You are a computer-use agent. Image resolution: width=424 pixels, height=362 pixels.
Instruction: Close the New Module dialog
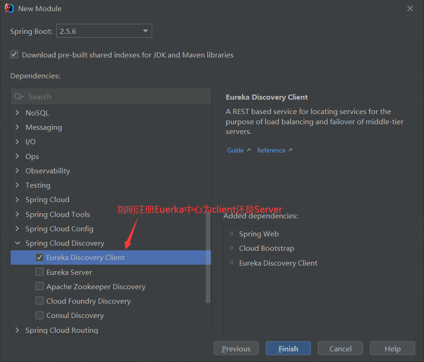tap(410, 8)
